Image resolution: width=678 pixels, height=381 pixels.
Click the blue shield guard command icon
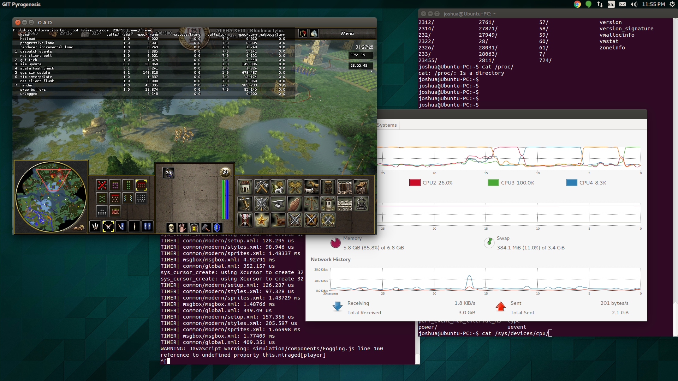point(217,228)
